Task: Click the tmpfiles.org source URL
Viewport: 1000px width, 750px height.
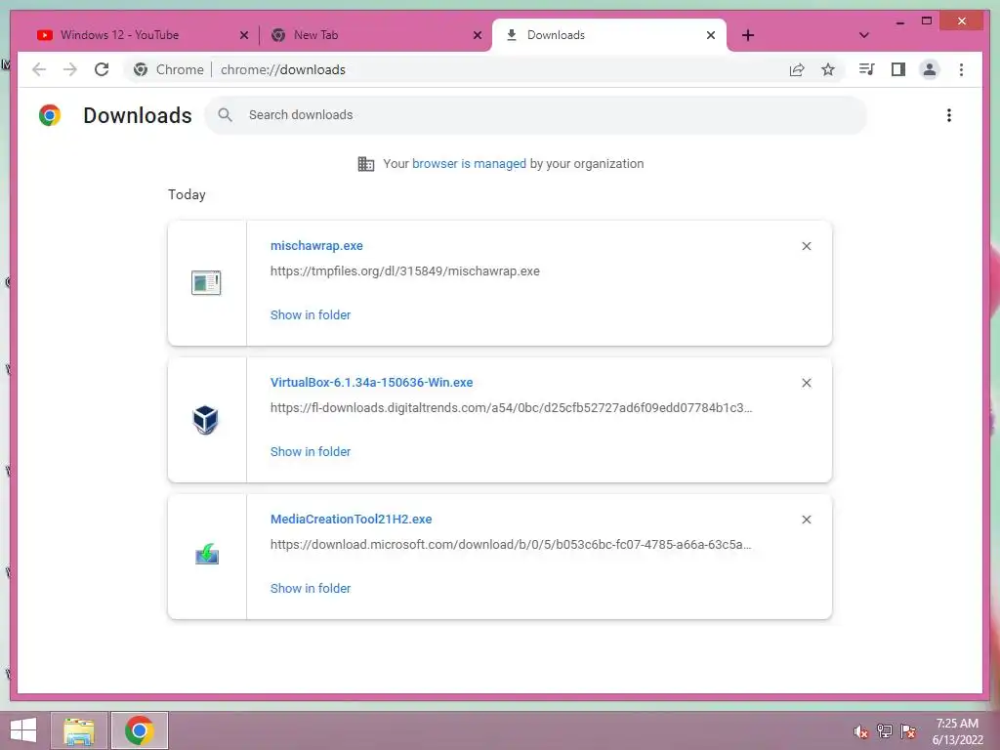Action: [404, 271]
